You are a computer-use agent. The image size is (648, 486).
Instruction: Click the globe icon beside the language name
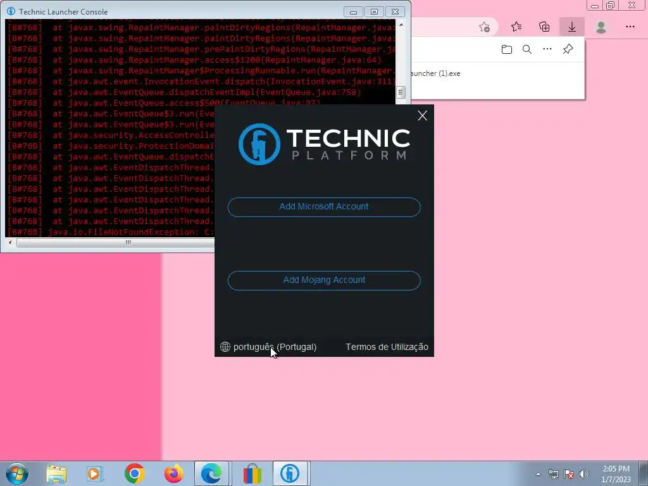coord(225,347)
